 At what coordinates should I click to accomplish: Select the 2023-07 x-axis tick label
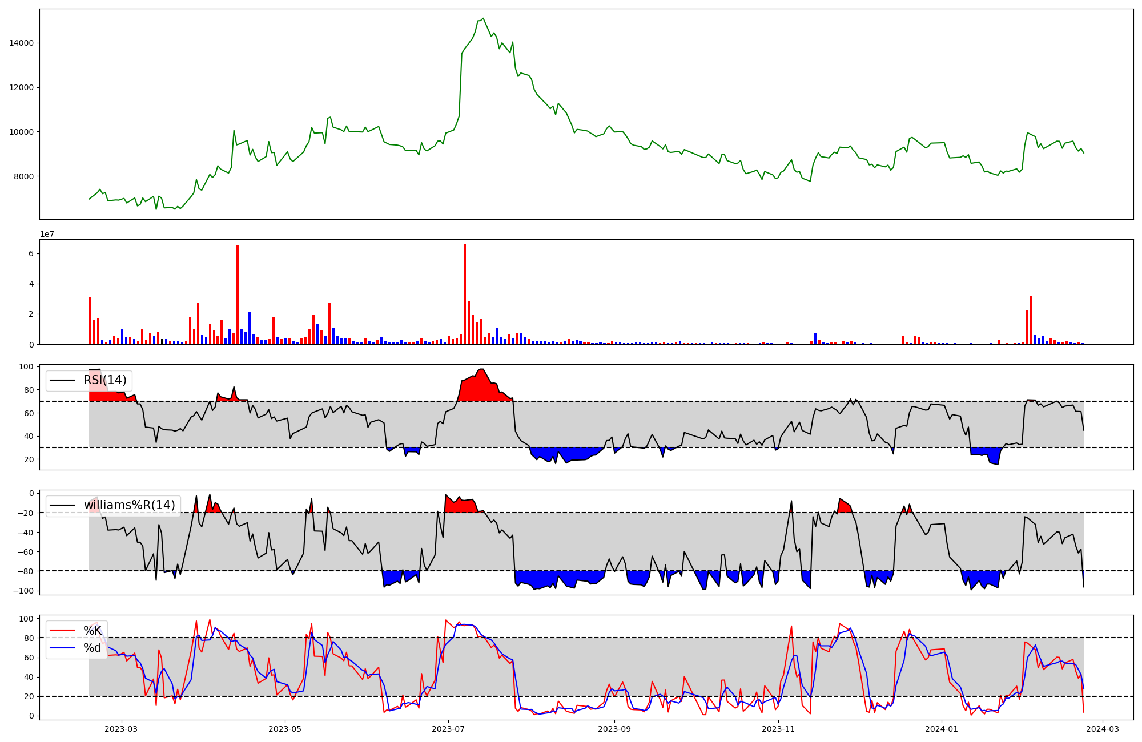448,729
